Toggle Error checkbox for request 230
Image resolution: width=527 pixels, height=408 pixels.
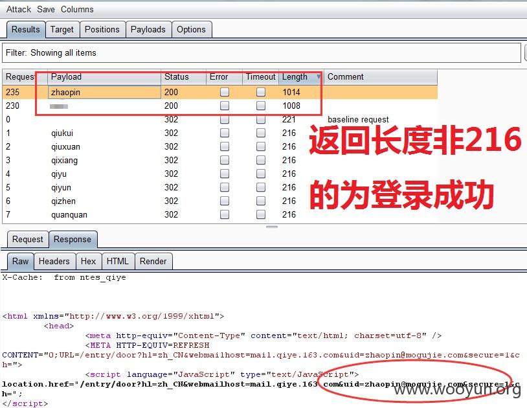point(225,106)
